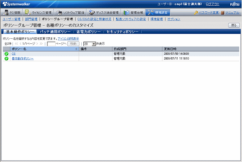This screenshot has width=242, height=162.
Task: Click the disk erase management icon
Action: (x=92, y=13)
